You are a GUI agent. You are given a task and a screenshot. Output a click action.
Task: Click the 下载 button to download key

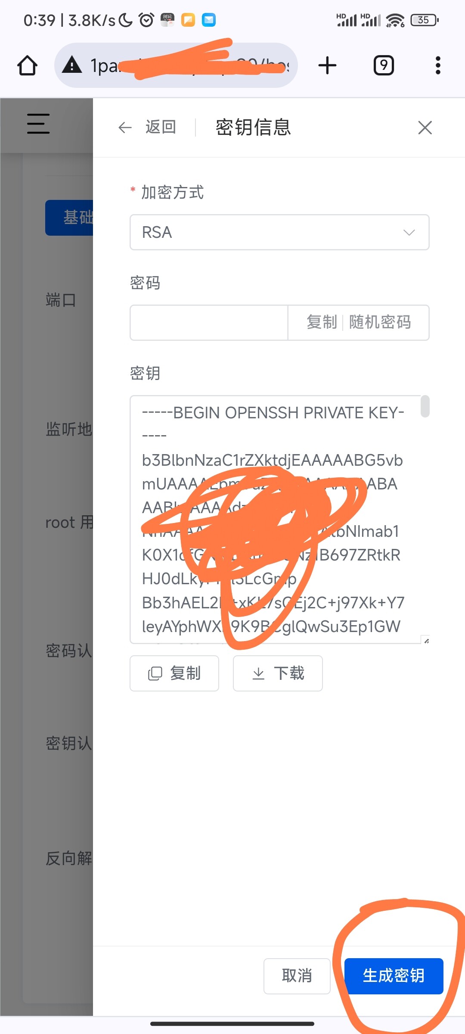pos(278,673)
